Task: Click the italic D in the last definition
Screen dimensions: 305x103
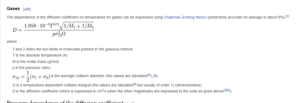Action: 14,91
